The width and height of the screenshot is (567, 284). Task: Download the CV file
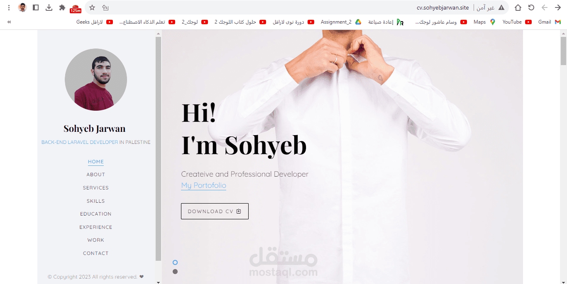[x=215, y=211]
